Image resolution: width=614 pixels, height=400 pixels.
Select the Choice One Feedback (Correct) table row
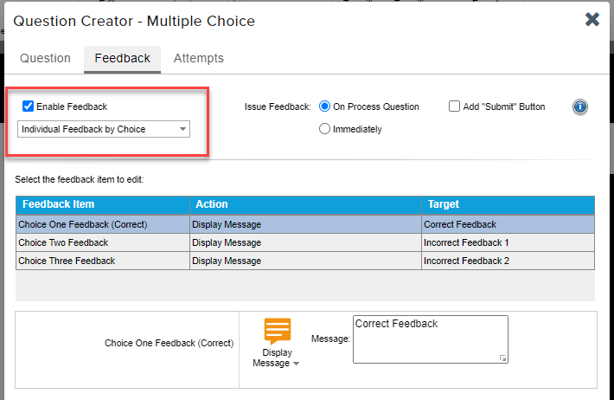coord(103,224)
